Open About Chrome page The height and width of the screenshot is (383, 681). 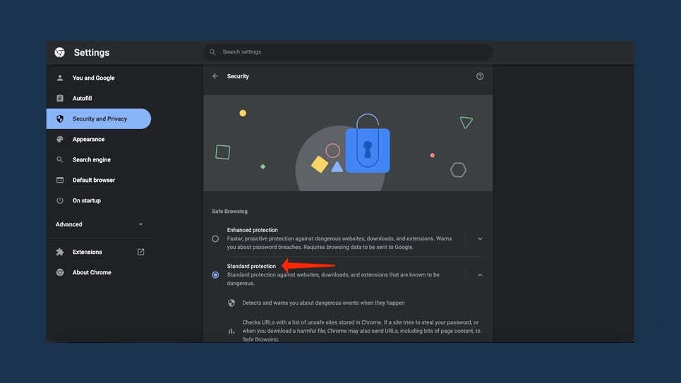(92, 272)
